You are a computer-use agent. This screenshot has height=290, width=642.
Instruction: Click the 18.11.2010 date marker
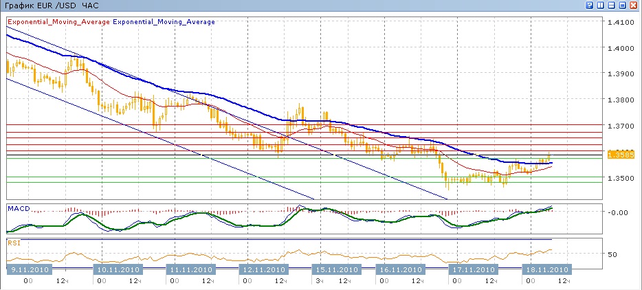pos(544,269)
